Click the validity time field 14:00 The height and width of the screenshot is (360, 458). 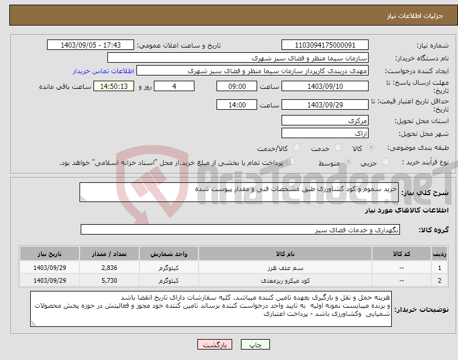pos(237,105)
